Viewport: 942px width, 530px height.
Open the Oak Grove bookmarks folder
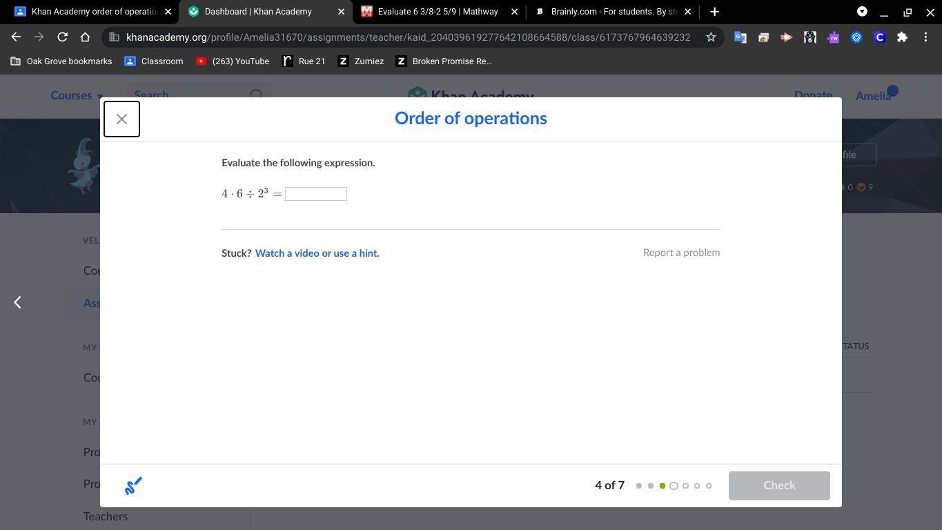(61, 61)
